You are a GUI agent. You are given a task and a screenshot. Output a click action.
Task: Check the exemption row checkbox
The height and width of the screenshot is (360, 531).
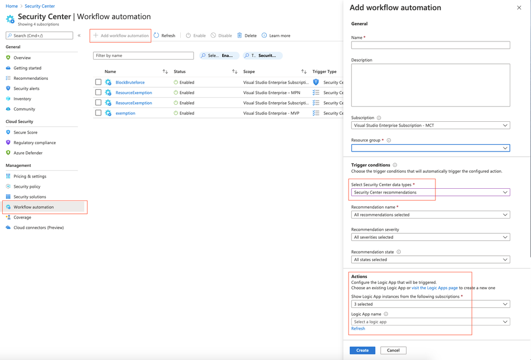point(98,113)
